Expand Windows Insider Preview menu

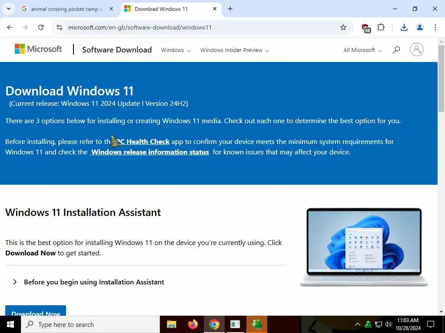[234, 50]
